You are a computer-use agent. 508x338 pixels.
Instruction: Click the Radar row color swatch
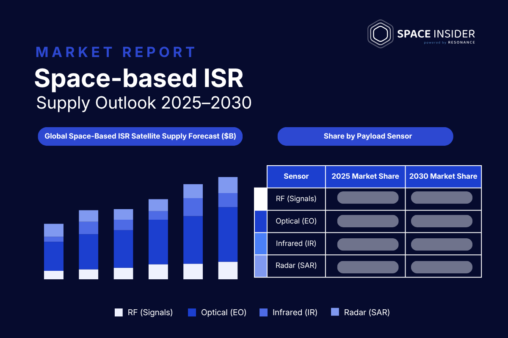tap(260, 266)
